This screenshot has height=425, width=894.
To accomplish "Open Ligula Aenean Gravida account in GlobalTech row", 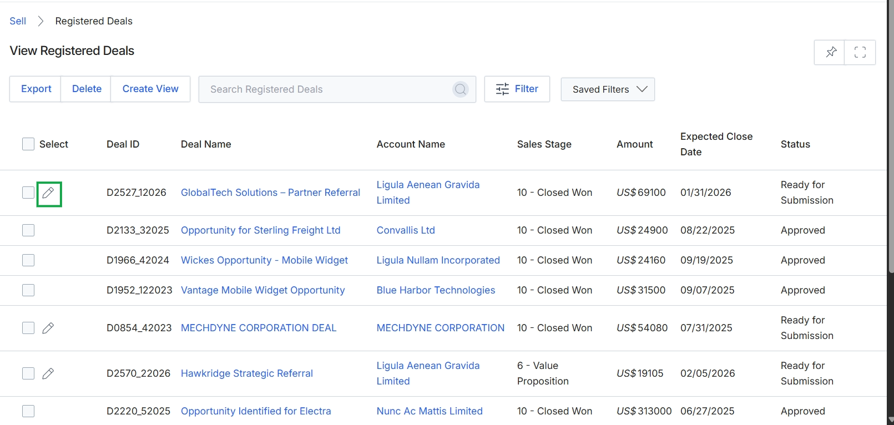I will pyautogui.click(x=428, y=193).
